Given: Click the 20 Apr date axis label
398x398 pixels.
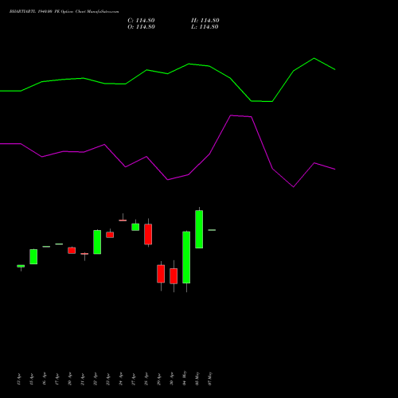Looking at the screenshot, I should [70, 379].
